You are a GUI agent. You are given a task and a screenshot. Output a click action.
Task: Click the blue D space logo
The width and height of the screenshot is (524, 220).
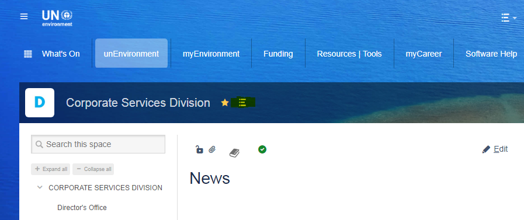(40, 103)
